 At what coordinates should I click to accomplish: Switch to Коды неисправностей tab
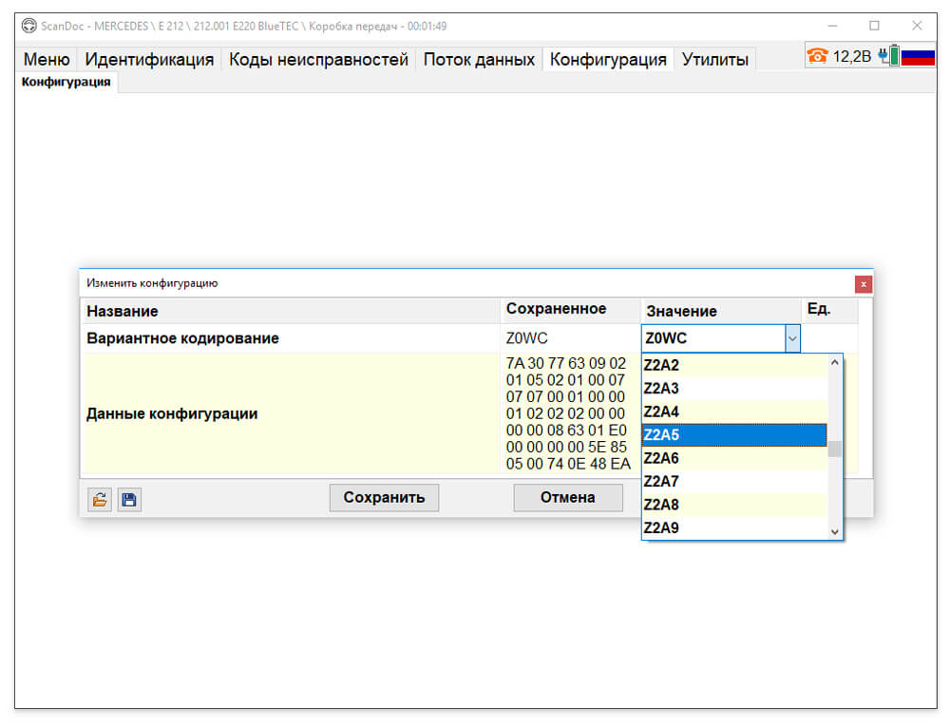318,60
